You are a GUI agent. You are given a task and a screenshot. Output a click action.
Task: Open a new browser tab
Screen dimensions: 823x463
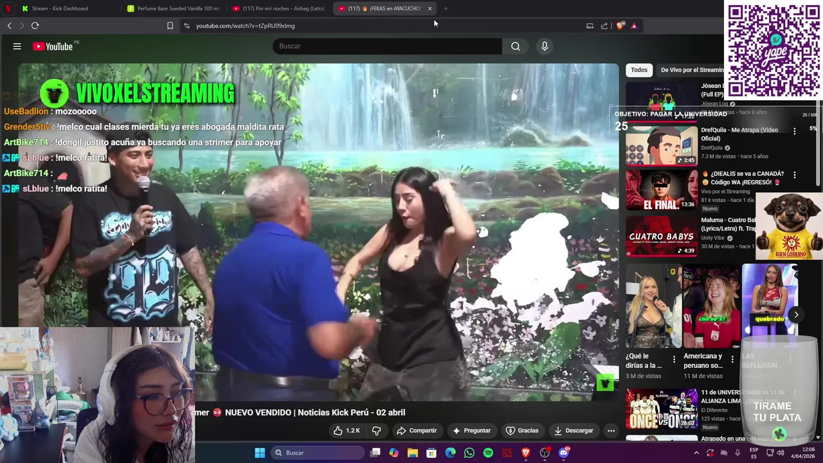pos(446,8)
